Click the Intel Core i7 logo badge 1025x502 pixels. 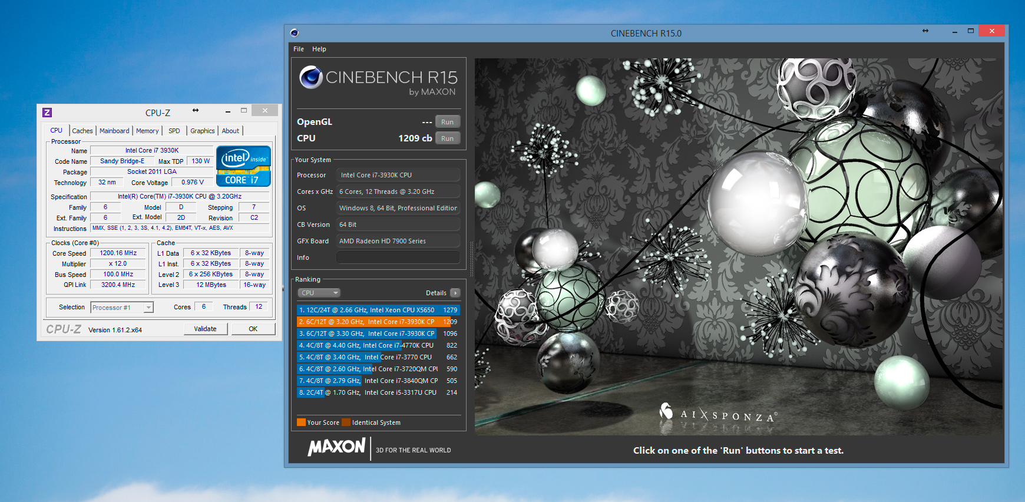pos(243,166)
